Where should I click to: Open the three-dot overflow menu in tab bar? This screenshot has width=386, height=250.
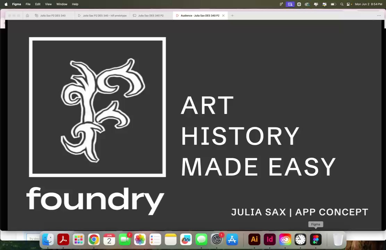379,16
